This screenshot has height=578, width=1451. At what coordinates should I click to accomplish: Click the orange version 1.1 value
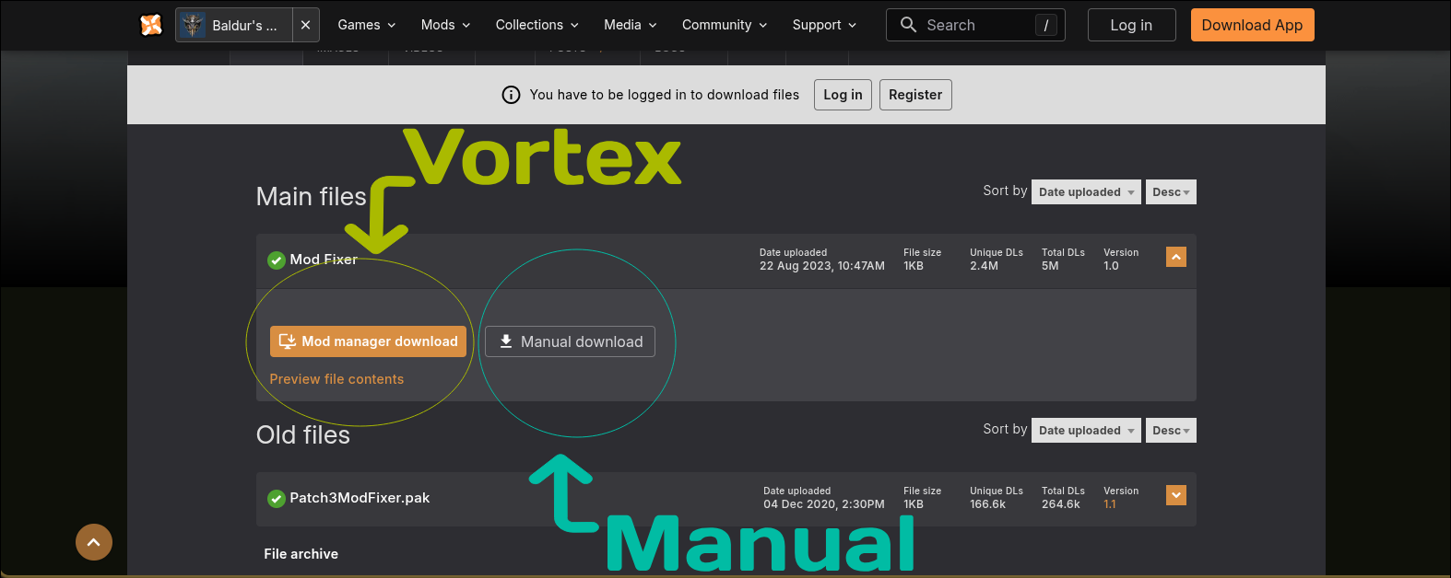(x=1110, y=504)
